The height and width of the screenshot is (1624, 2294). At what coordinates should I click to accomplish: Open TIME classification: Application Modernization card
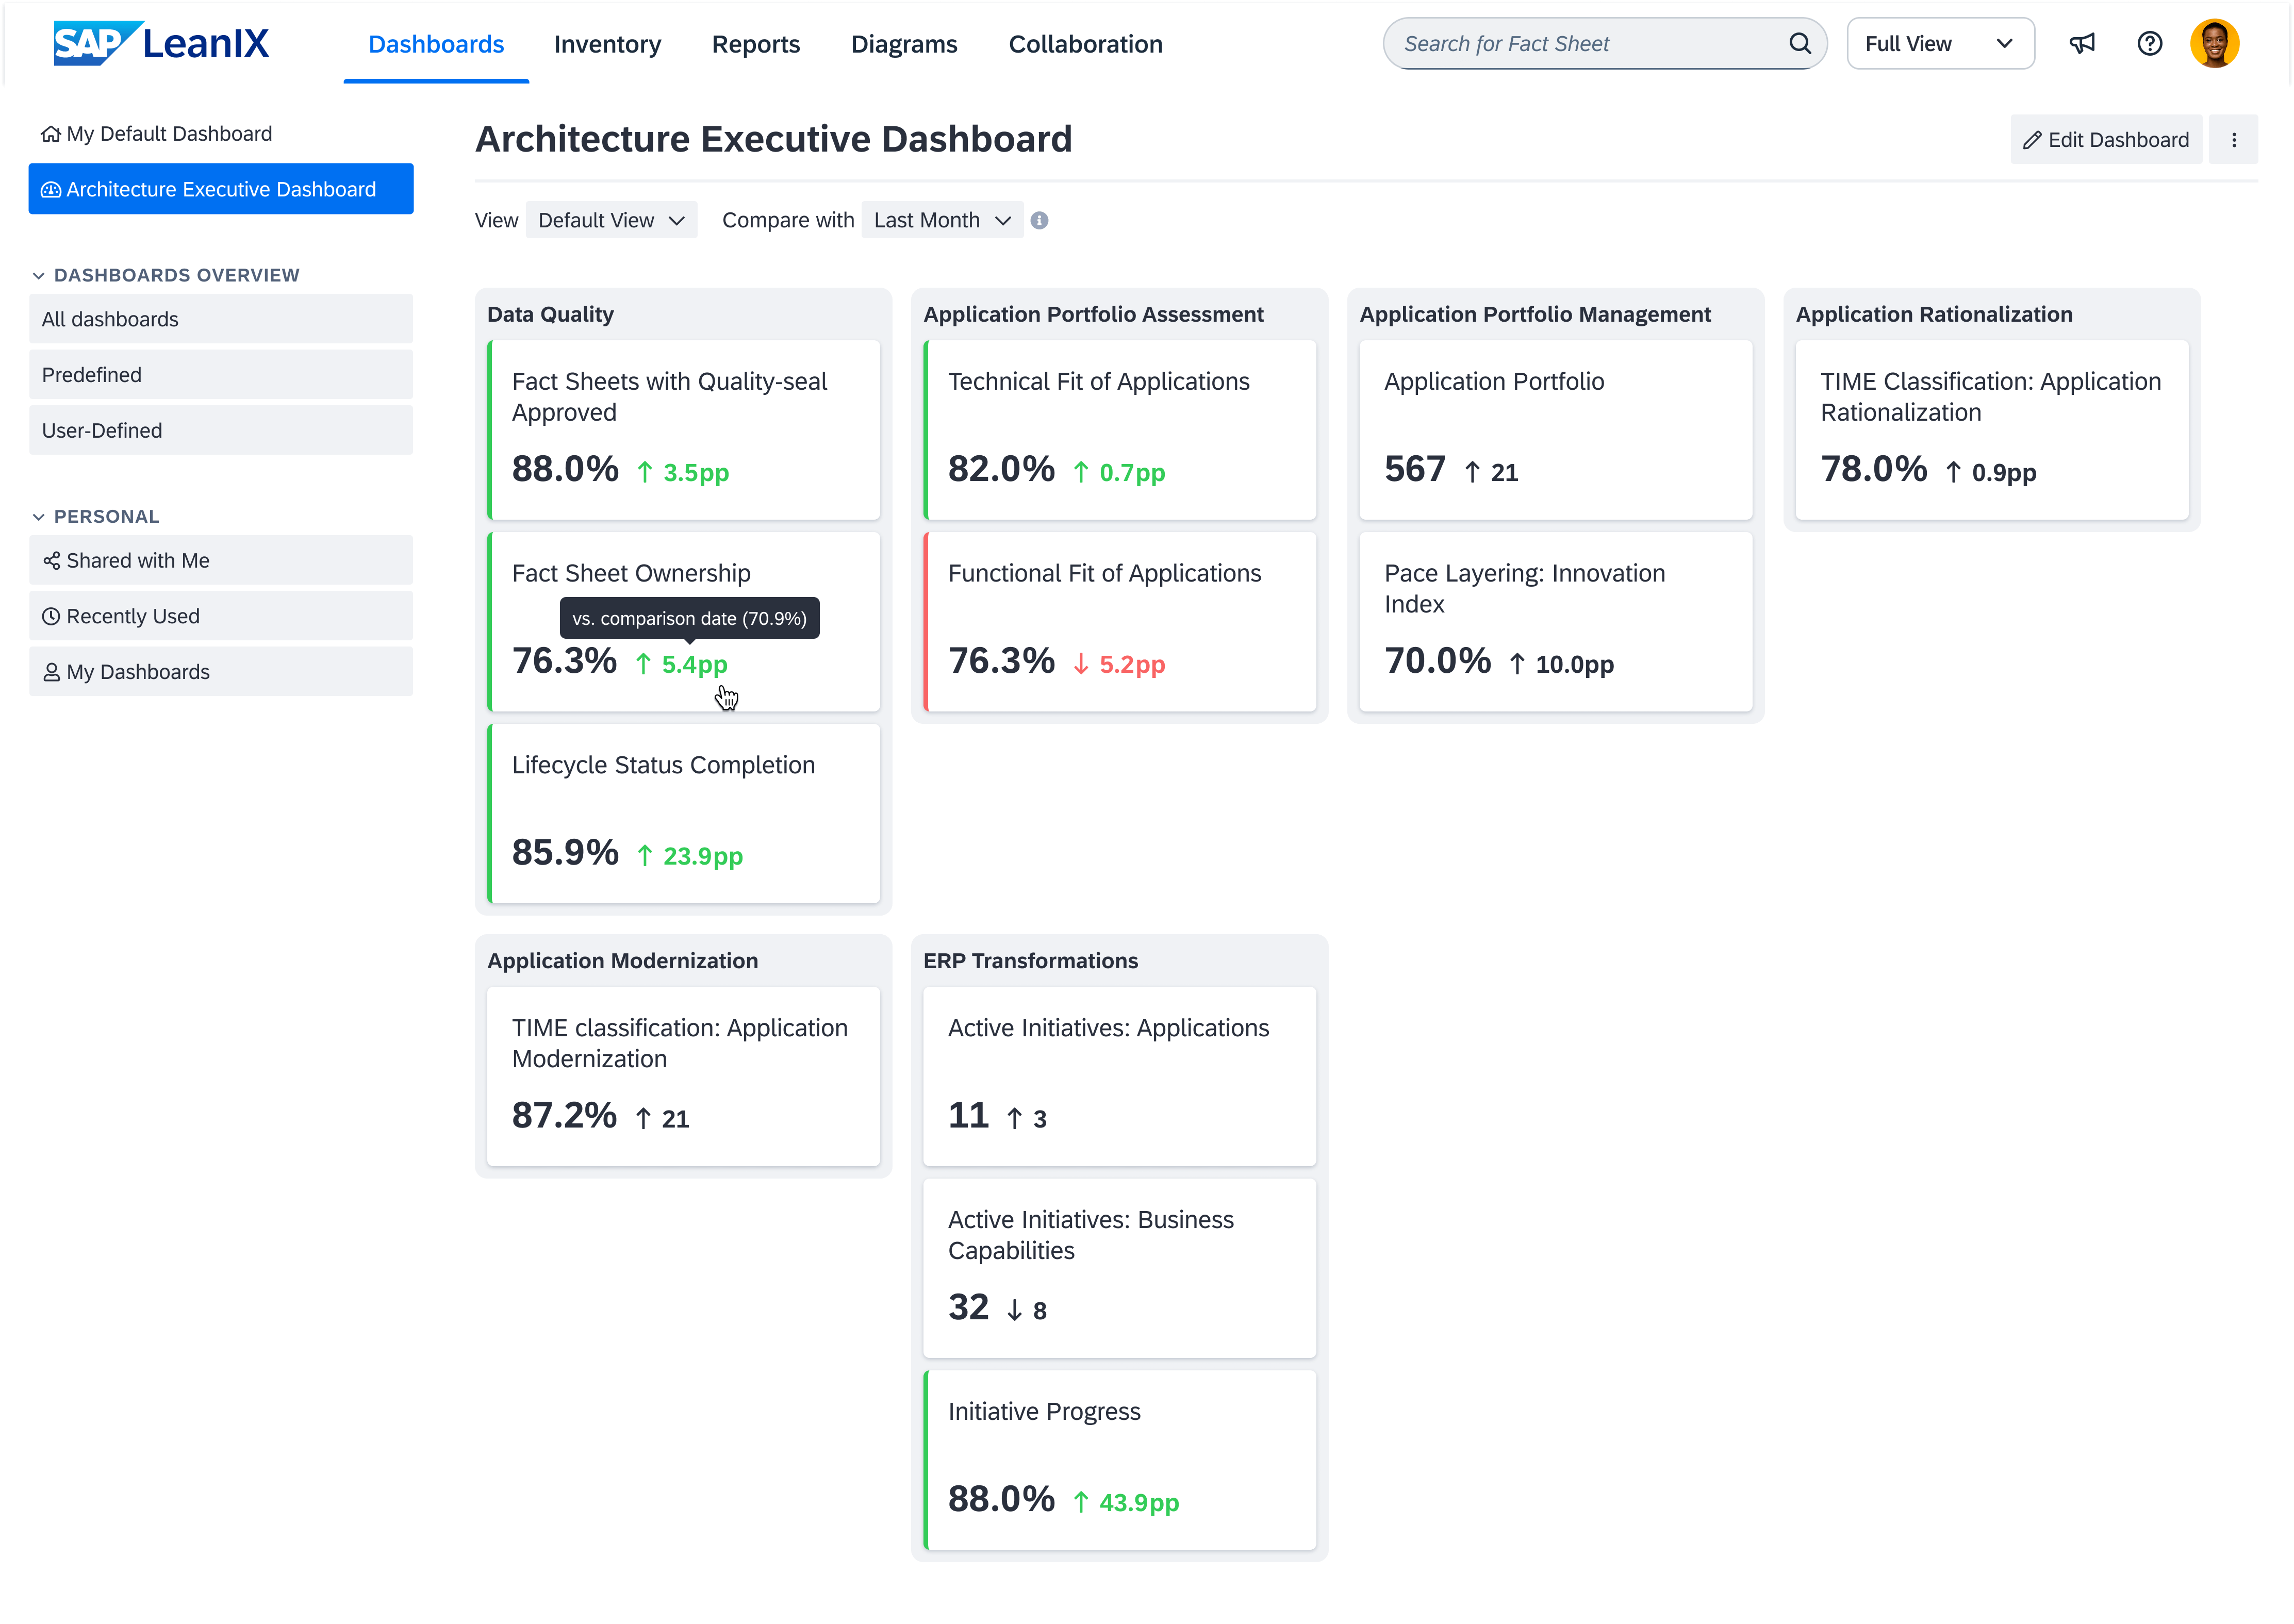click(x=683, y=1077)
